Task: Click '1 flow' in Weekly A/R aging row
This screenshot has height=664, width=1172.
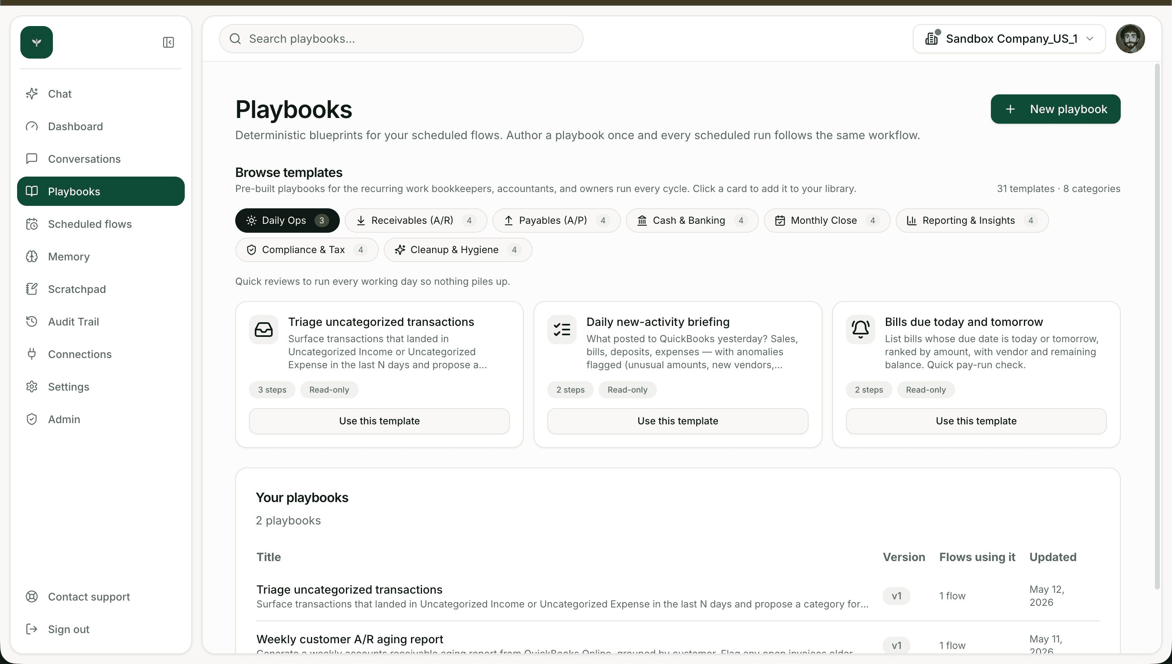Action: 952,646
